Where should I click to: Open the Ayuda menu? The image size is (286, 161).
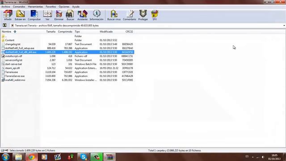tap(76, 7)
